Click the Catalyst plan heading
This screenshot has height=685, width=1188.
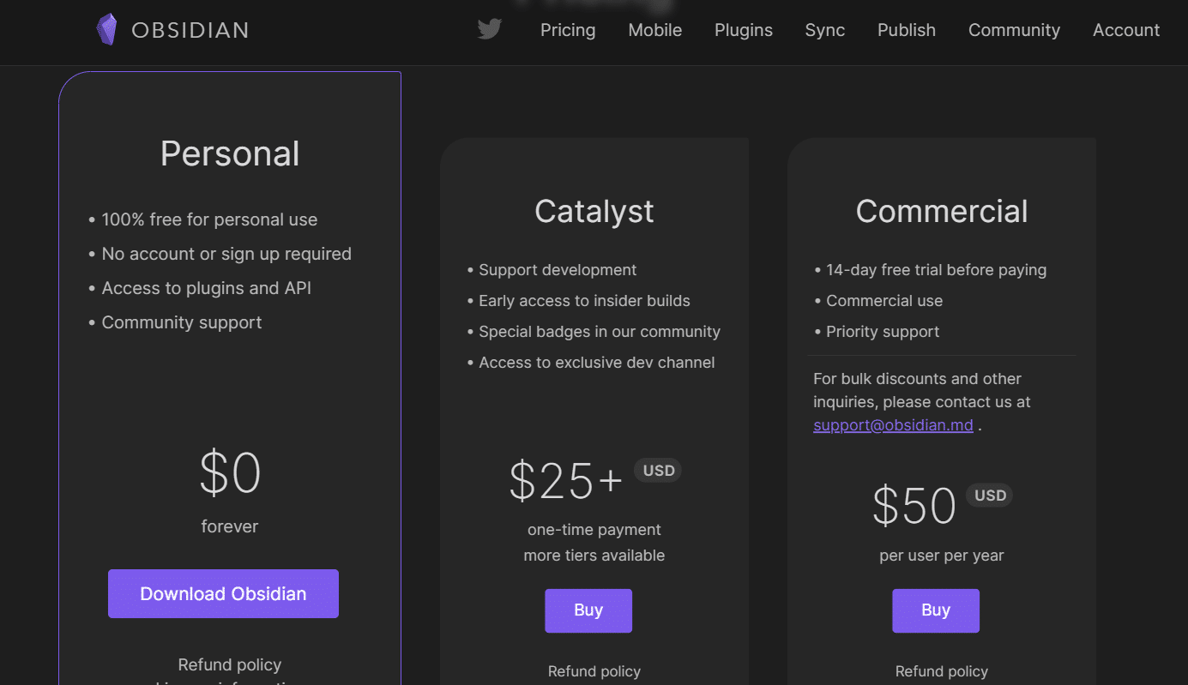click(x=594, y=211)
